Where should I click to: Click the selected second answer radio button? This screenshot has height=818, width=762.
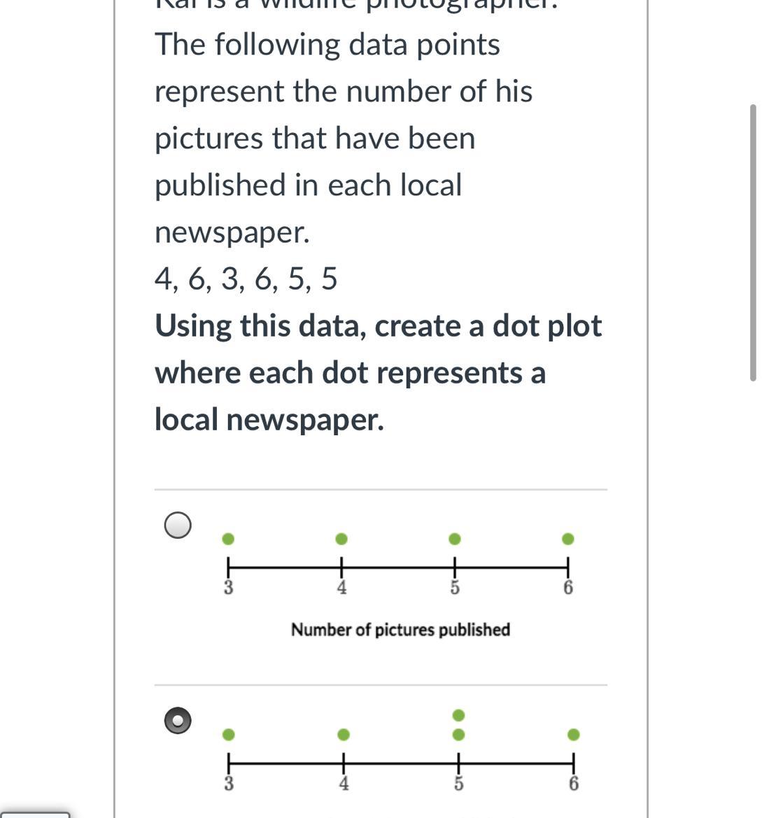178,721
